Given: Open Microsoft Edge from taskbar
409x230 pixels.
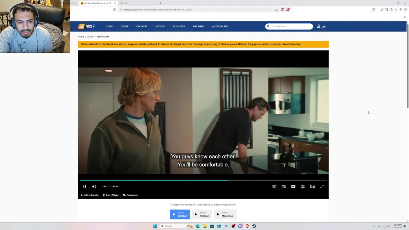Looking at the screenshot, I should pos(198,226).
